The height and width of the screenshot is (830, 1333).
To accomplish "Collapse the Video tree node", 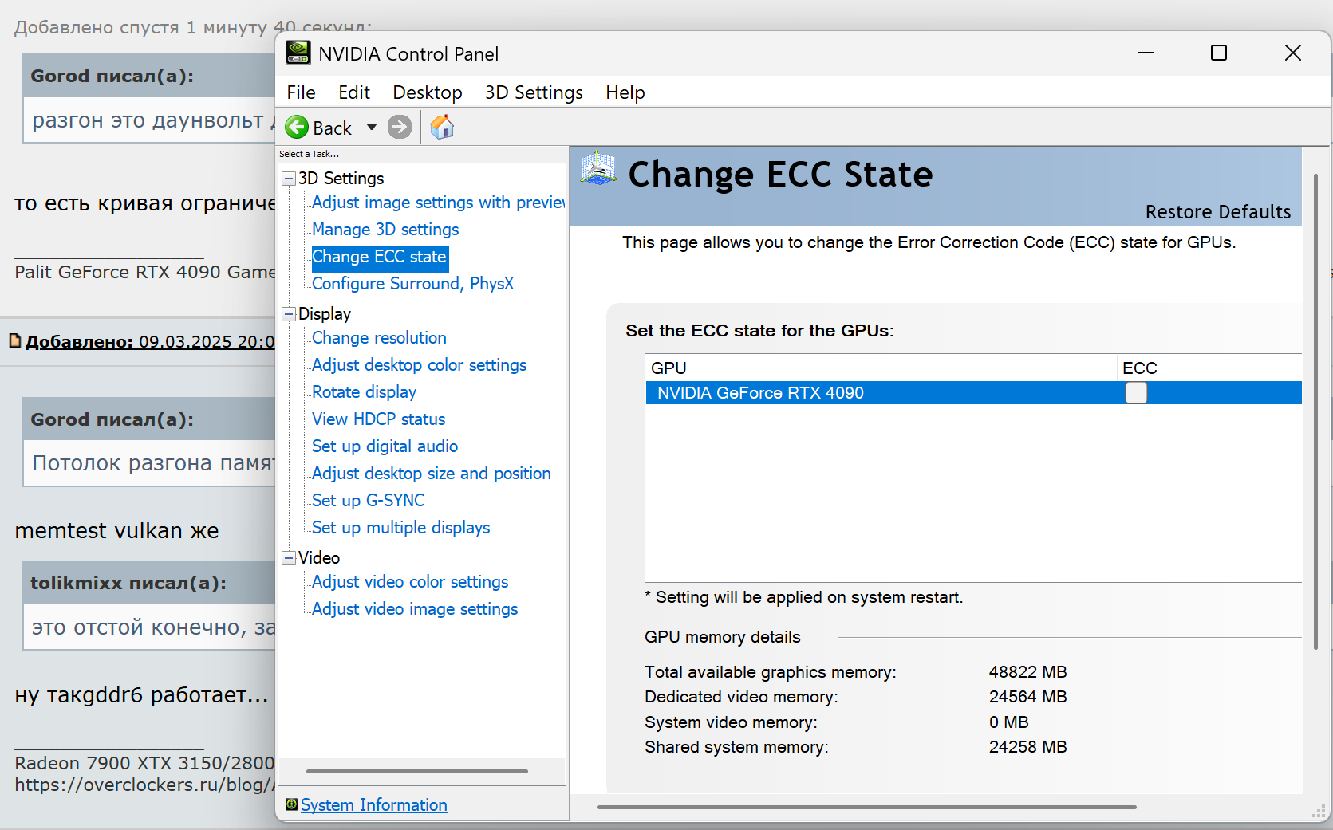I will tap(290, 558).
